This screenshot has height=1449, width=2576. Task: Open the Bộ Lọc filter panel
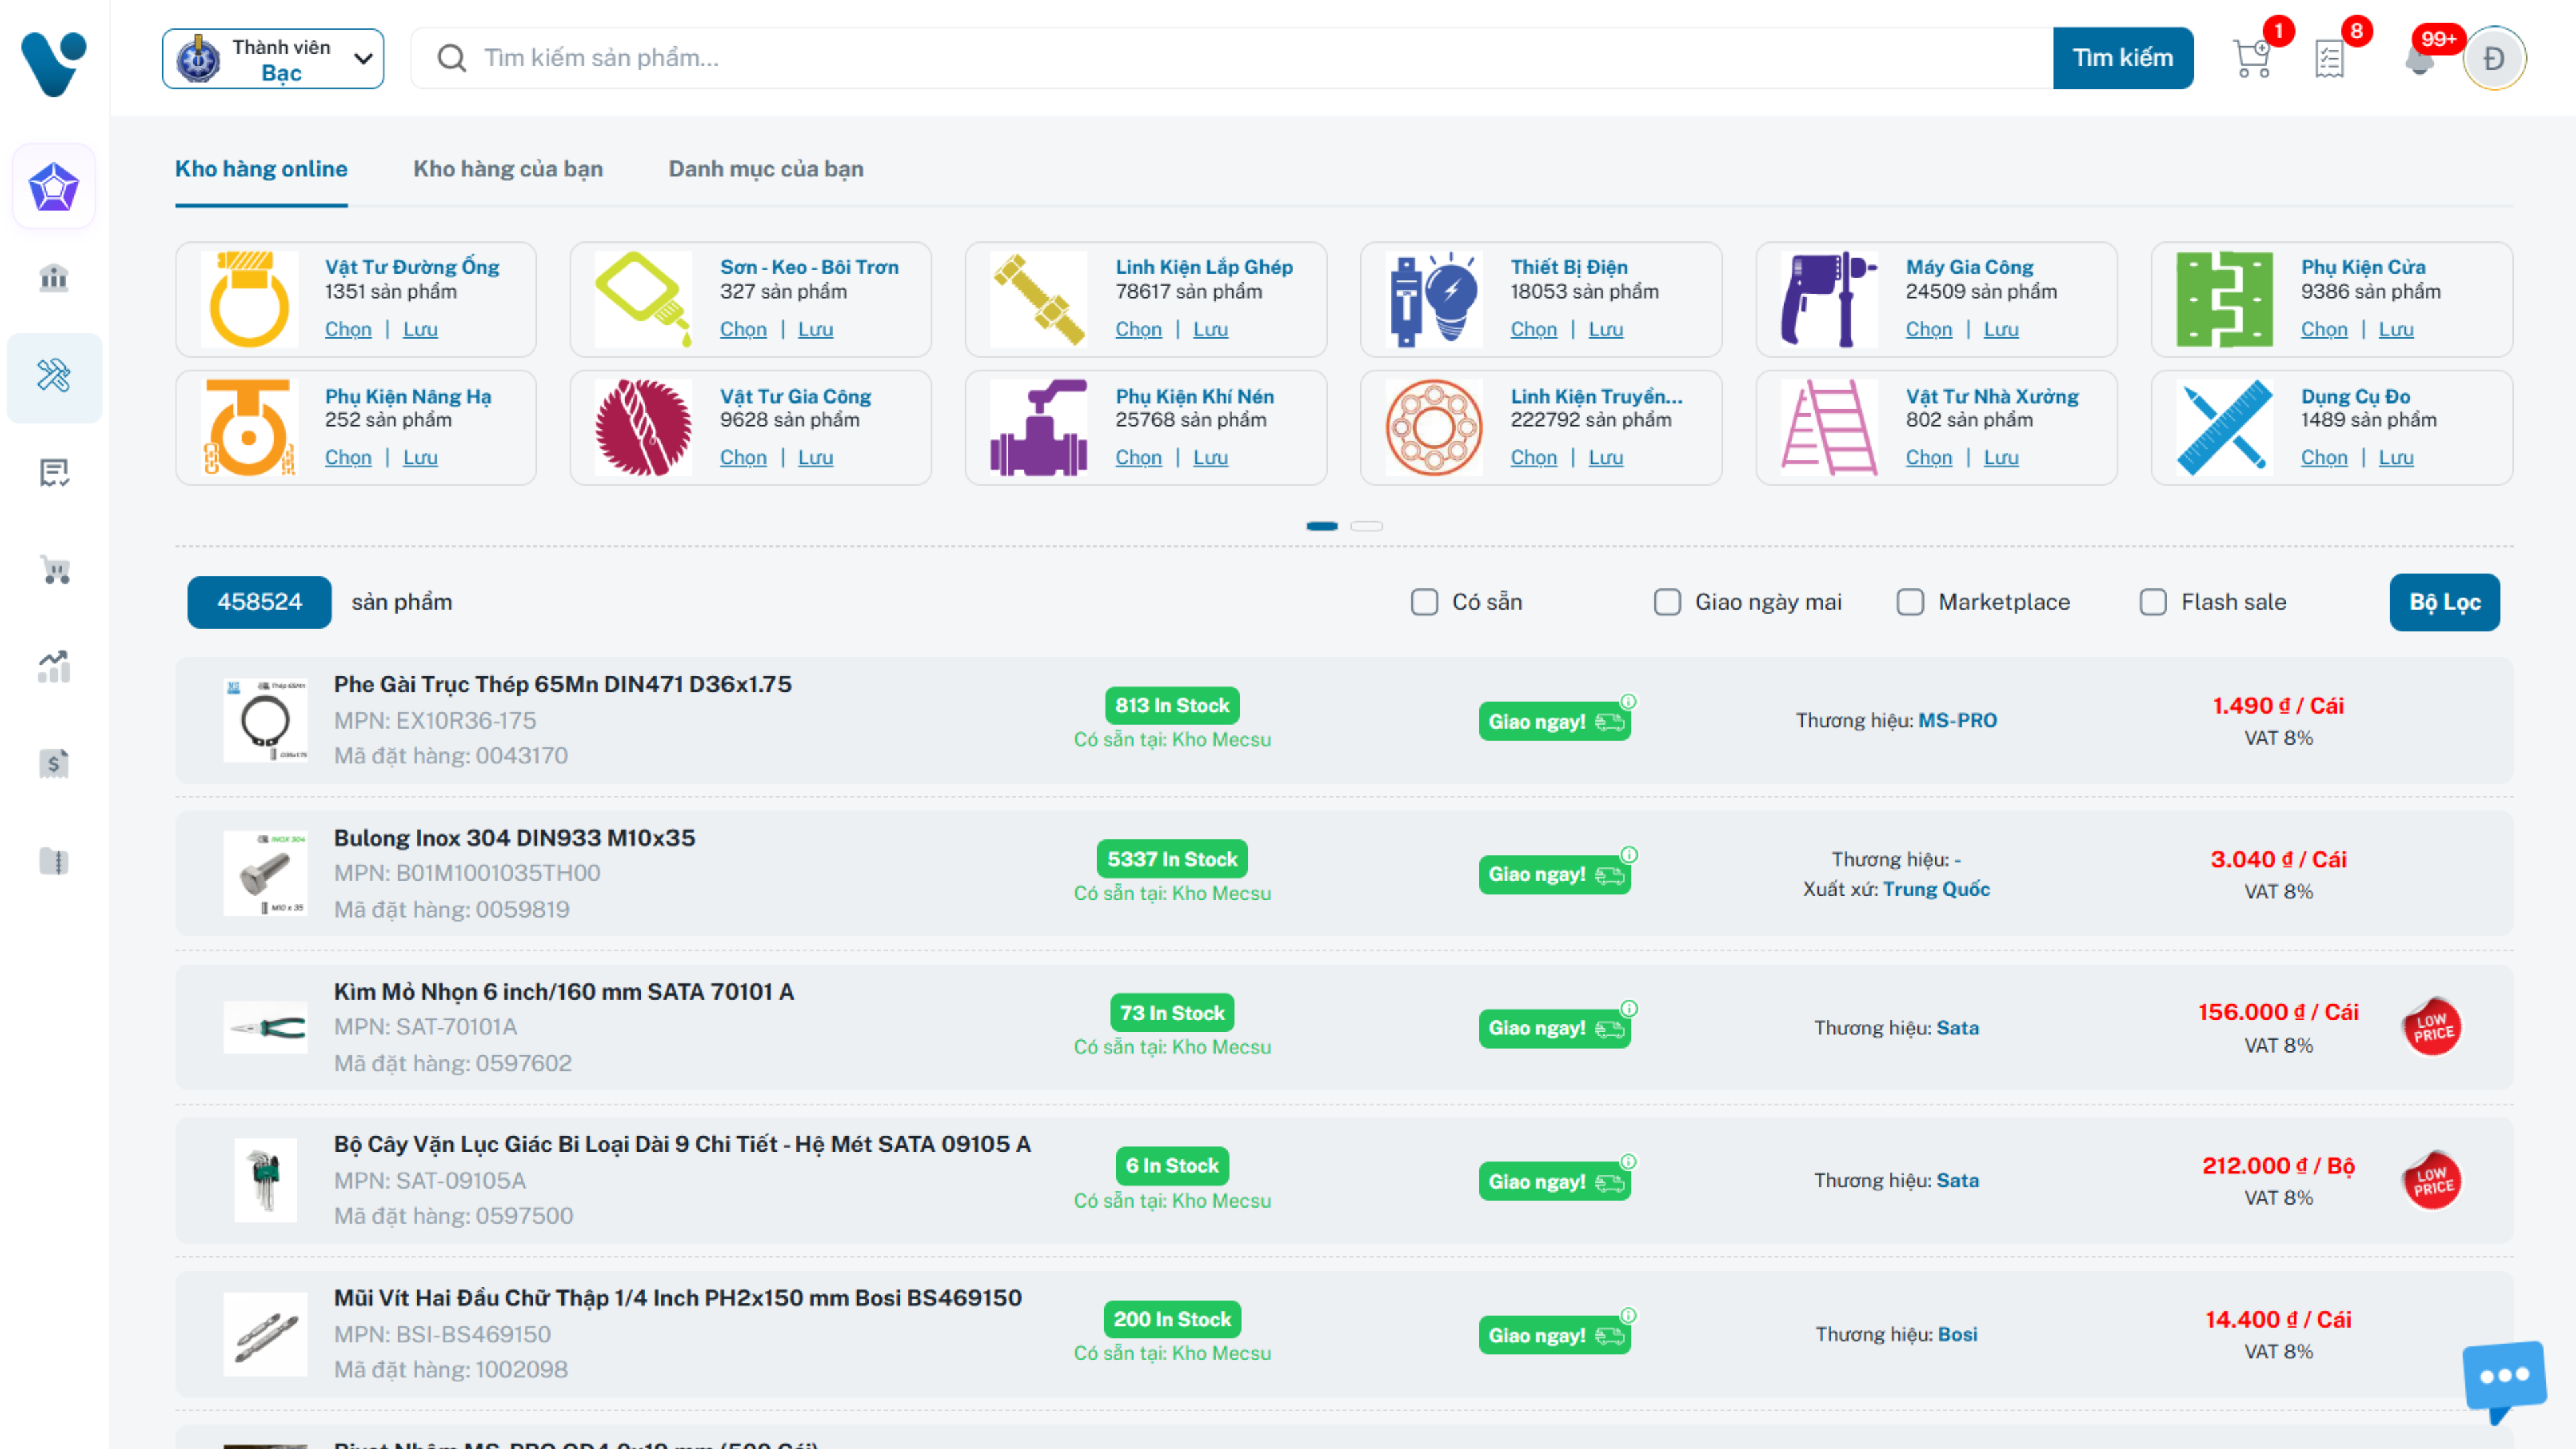tap(2444, 602)
